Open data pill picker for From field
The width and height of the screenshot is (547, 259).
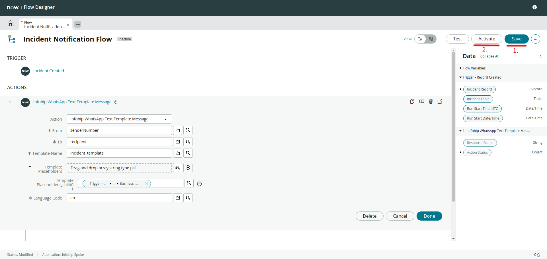[188, 130]
